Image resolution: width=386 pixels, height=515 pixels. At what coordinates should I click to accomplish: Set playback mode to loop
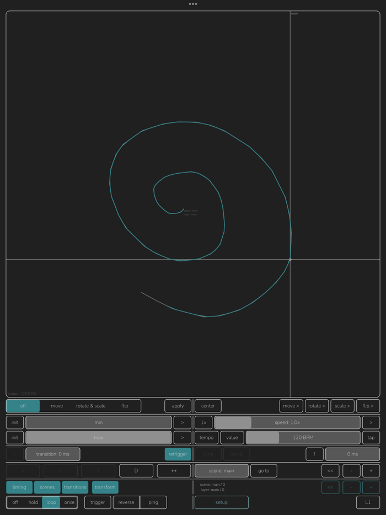[x=51, y=502]
